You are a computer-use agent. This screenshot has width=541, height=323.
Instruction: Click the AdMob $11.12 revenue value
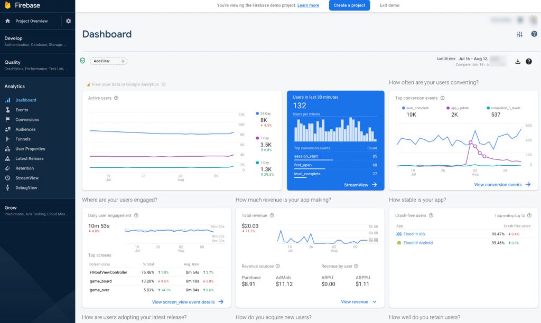pos(284,284)
